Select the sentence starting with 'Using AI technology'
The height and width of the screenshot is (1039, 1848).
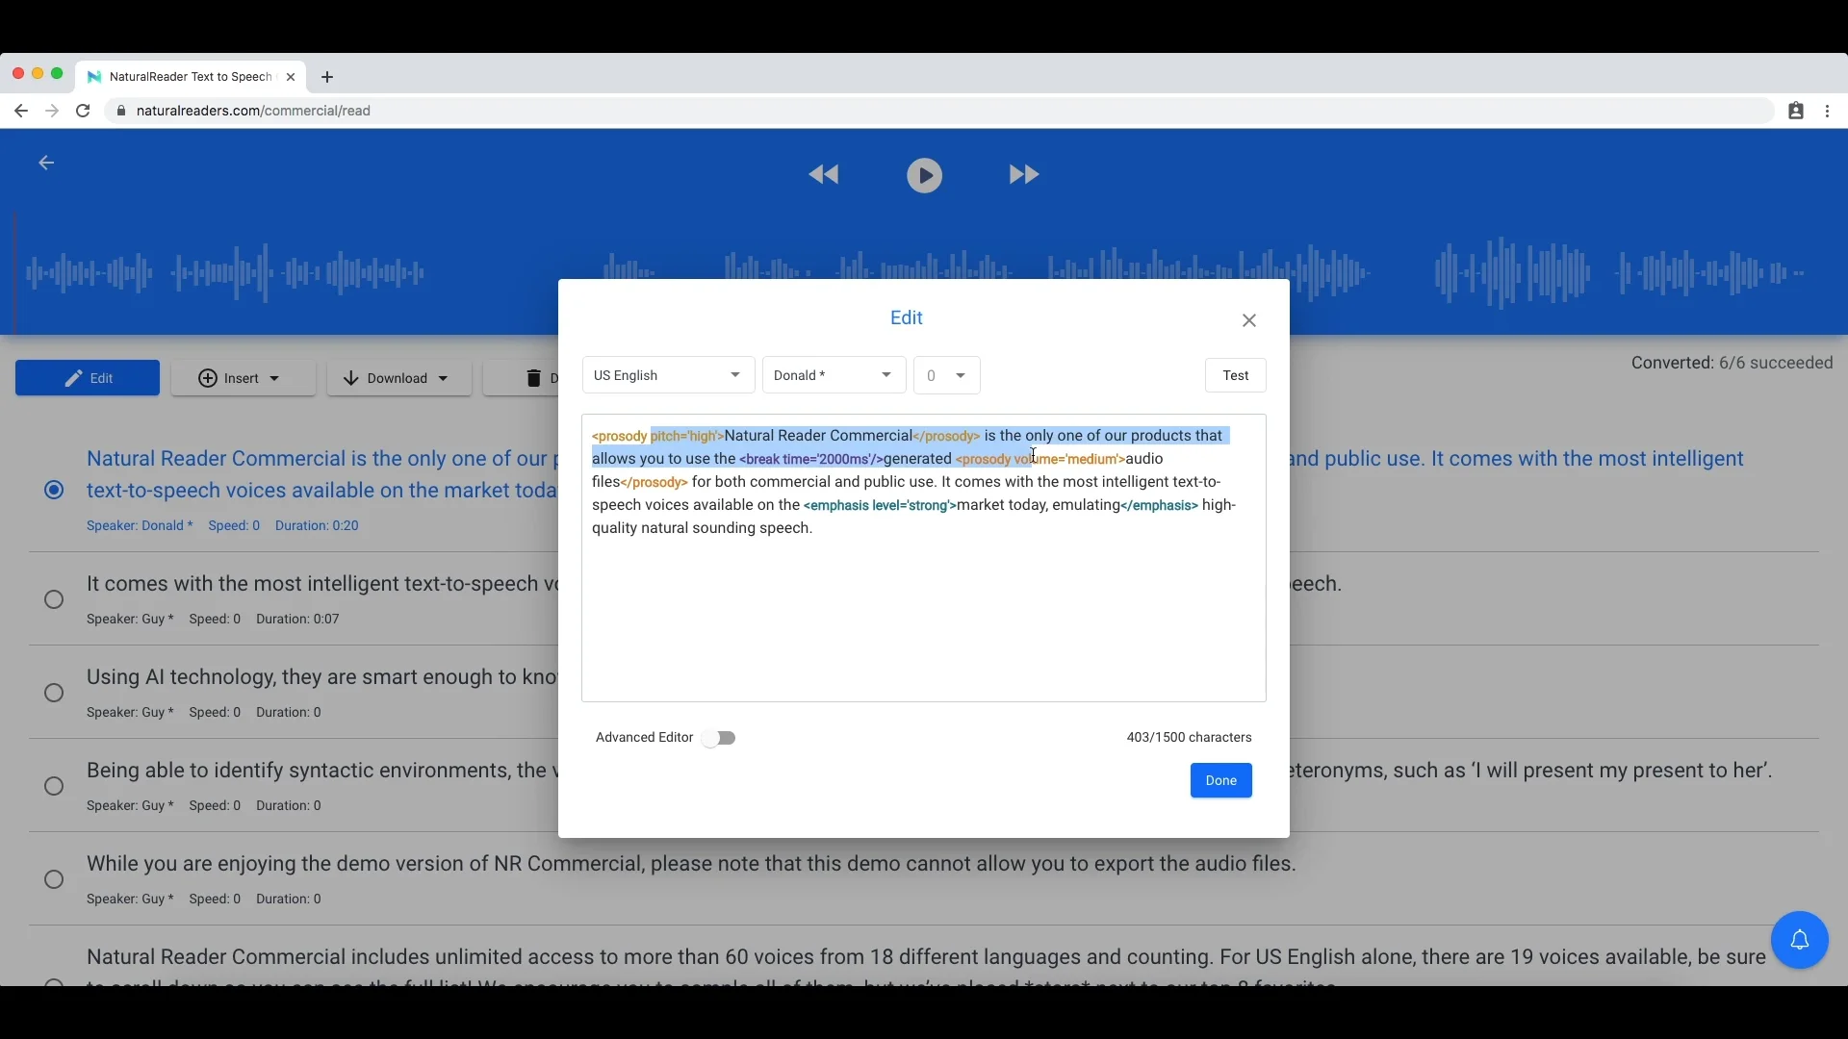[x=54, y=693]
